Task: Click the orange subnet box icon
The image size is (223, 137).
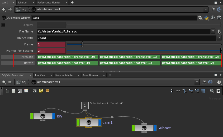Action: click(x=48, y=91)
